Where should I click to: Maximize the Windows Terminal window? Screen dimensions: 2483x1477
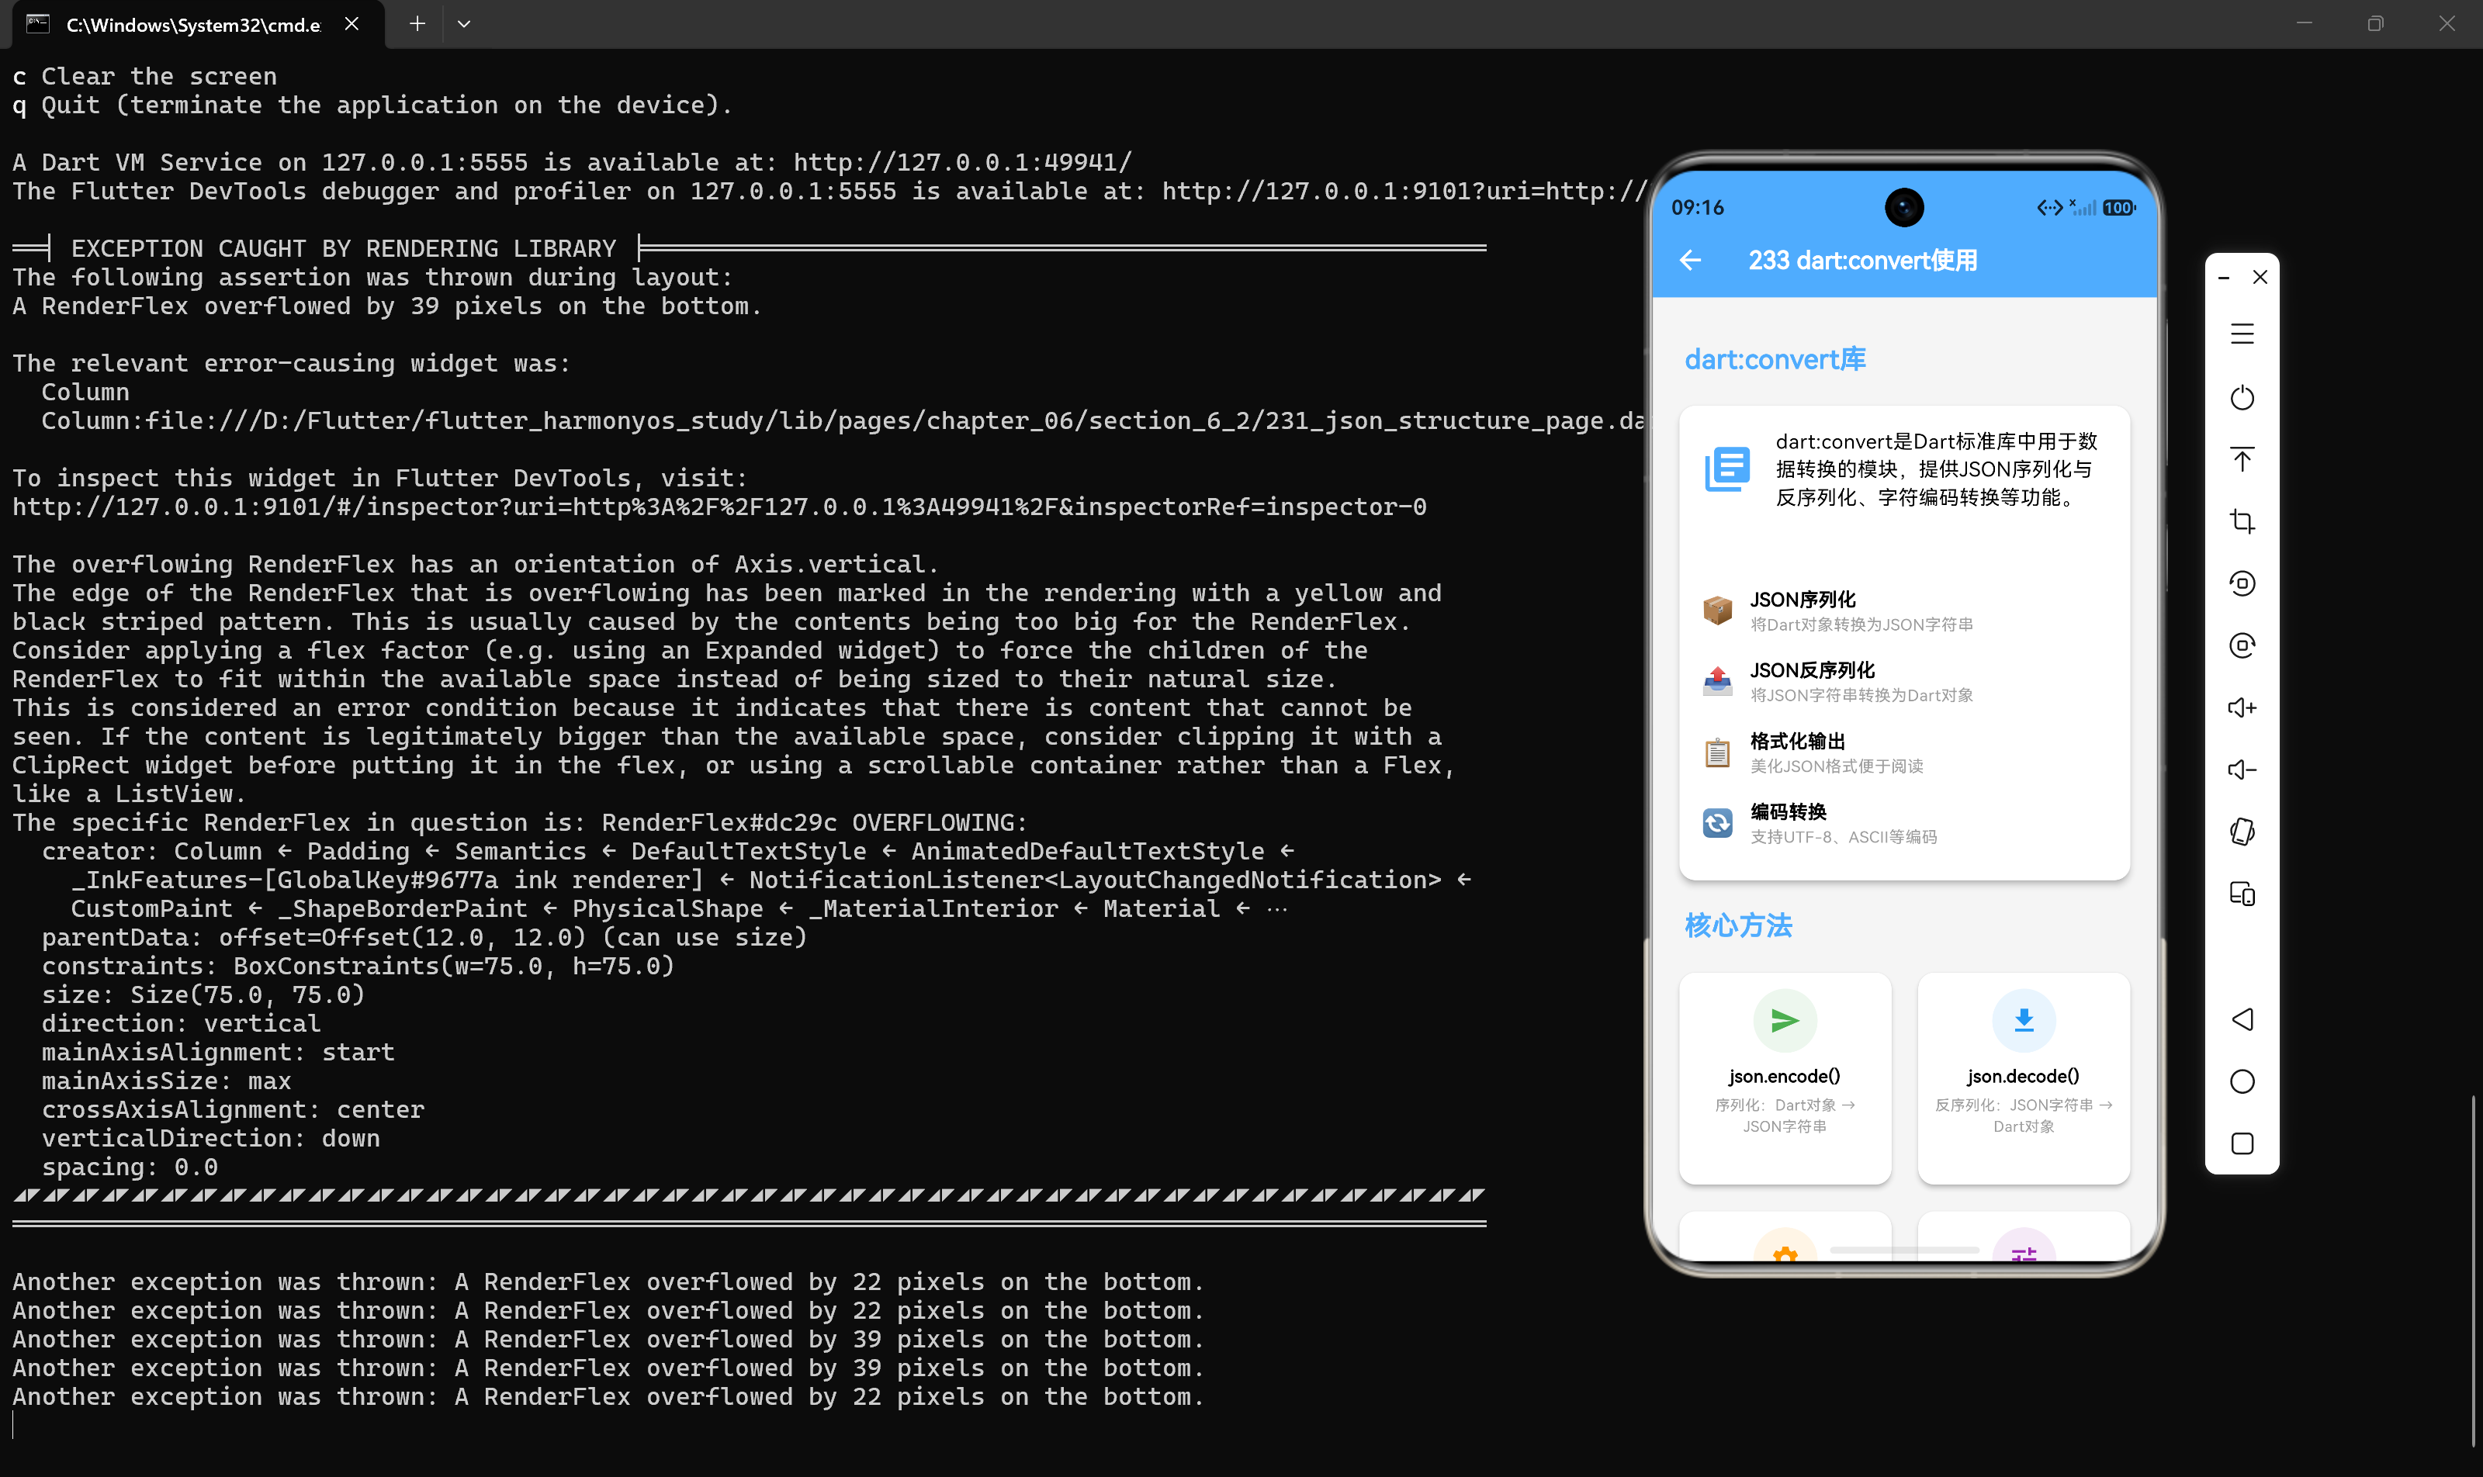point(2375,24)
